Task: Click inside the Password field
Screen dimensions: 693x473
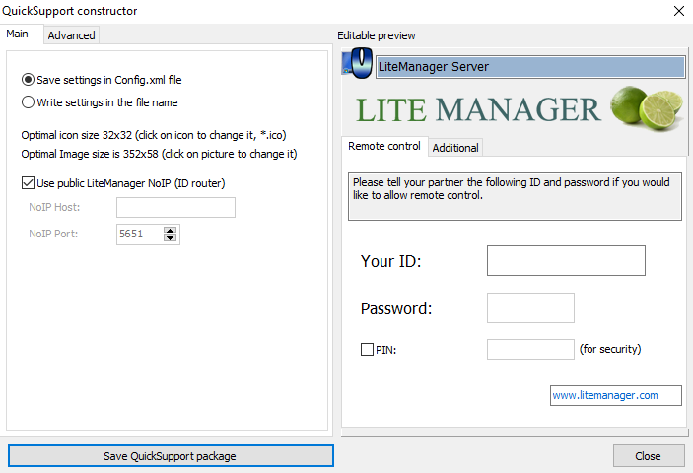Action: (x=530, y=307)
